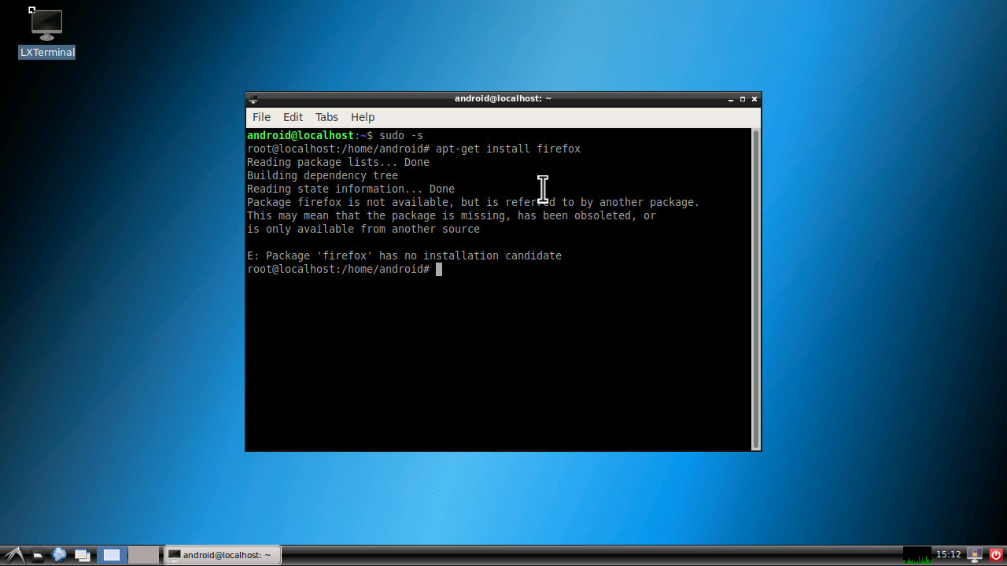Click the screen lock icon in tray
Screen dimensions: 1007x566
(x=975, y=555)
